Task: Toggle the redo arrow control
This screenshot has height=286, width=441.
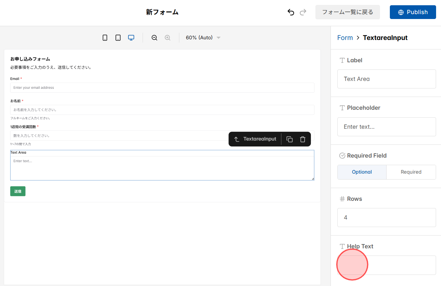Action: [x=303, y=12]
